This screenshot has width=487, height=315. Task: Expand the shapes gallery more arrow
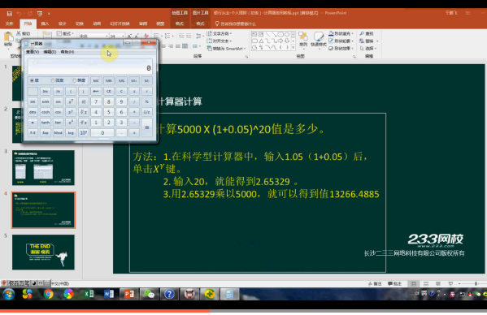294,48
